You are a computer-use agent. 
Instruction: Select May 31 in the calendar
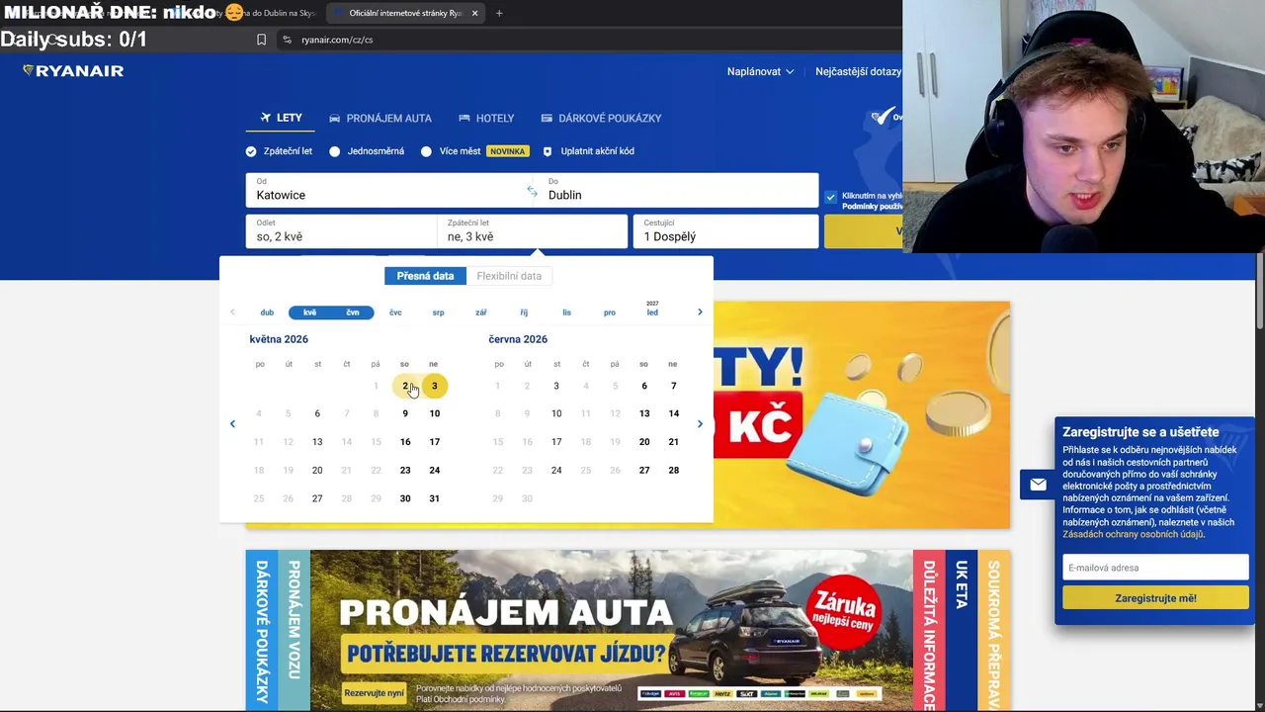tap(434, 498)
